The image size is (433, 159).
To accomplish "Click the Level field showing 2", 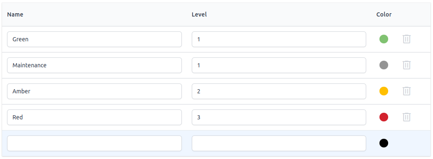I will pos(279,91).
